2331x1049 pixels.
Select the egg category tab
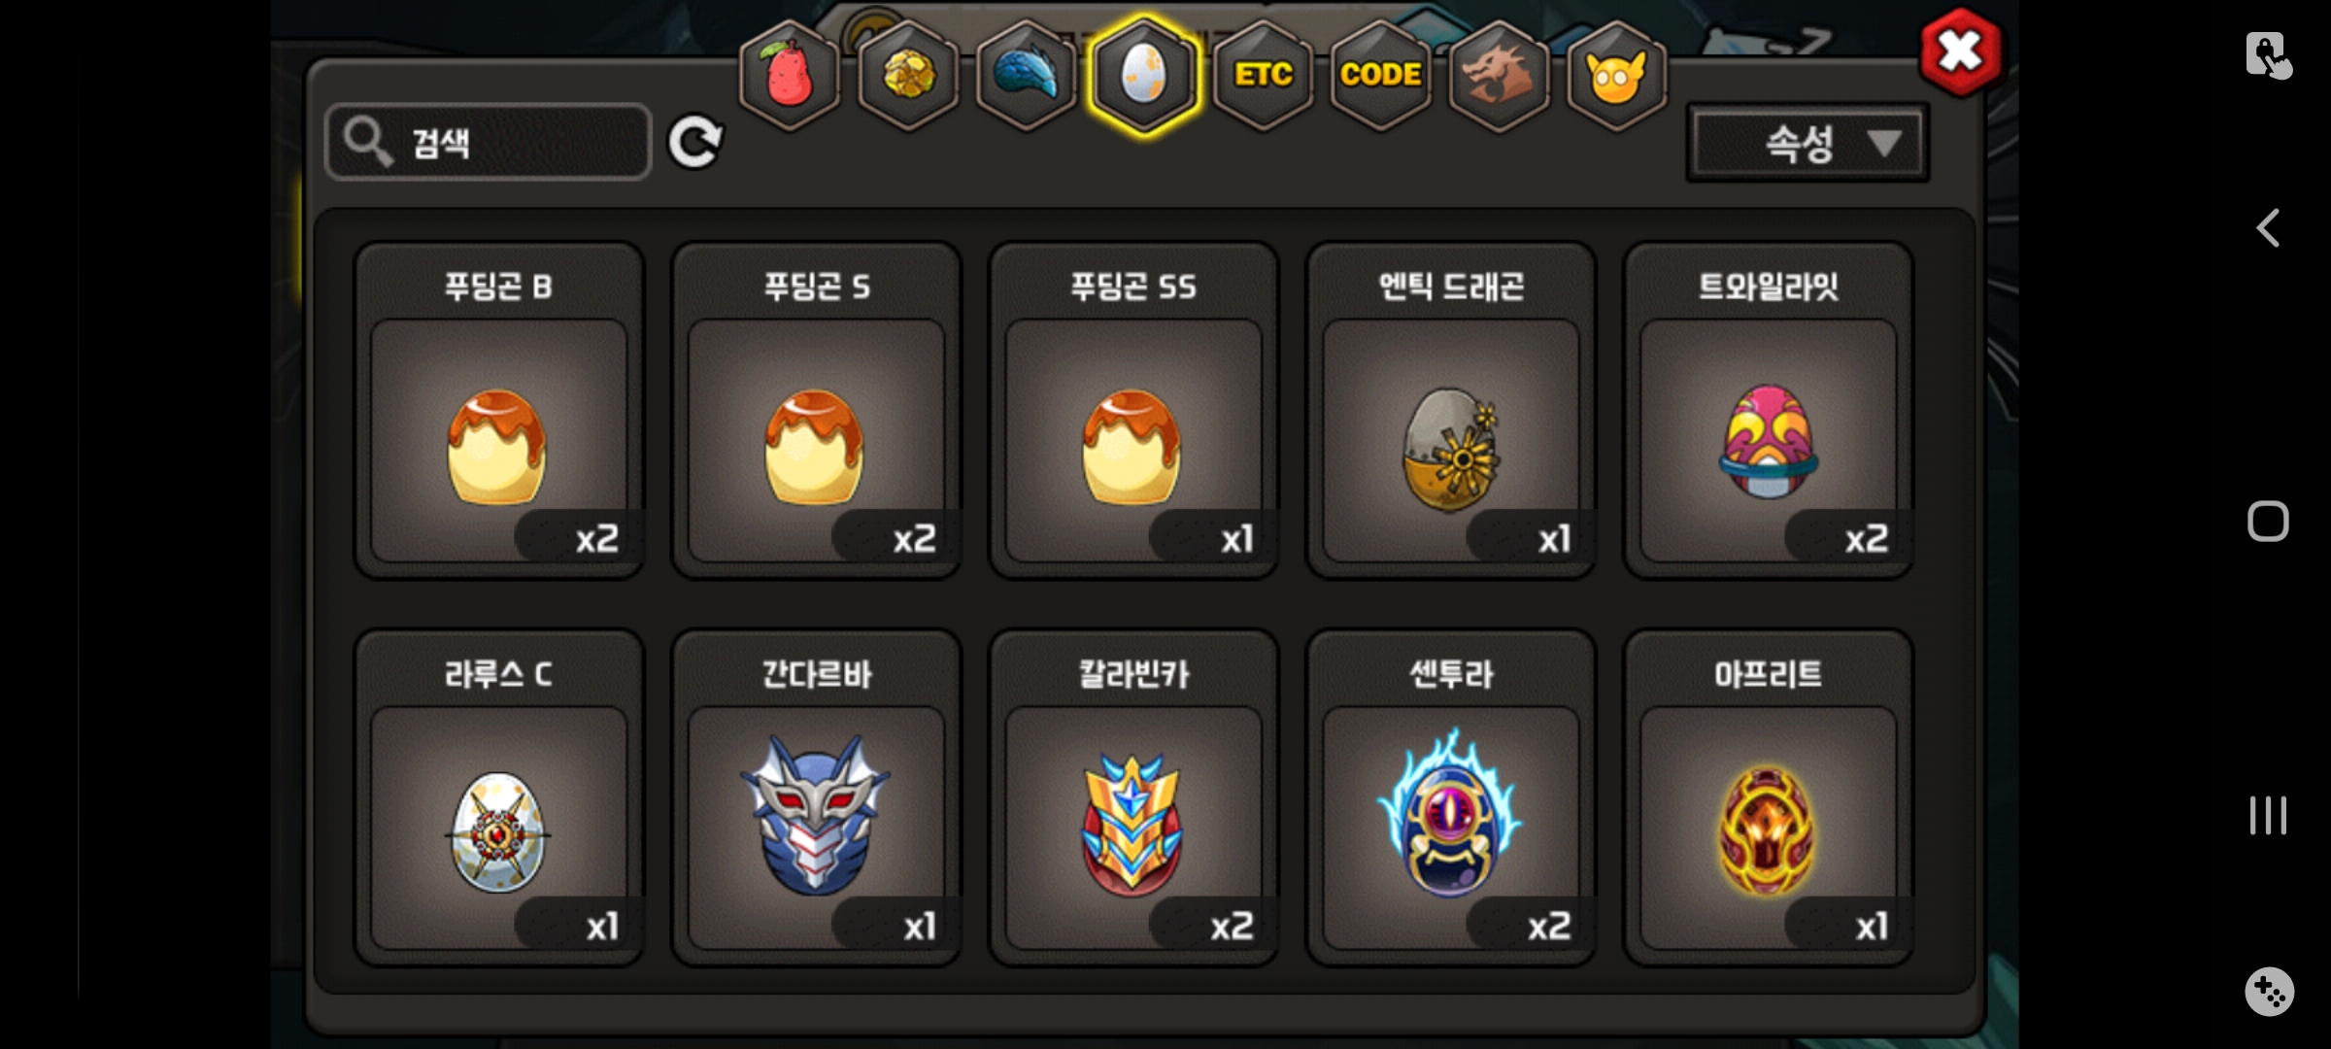[x=1144, y=76]
